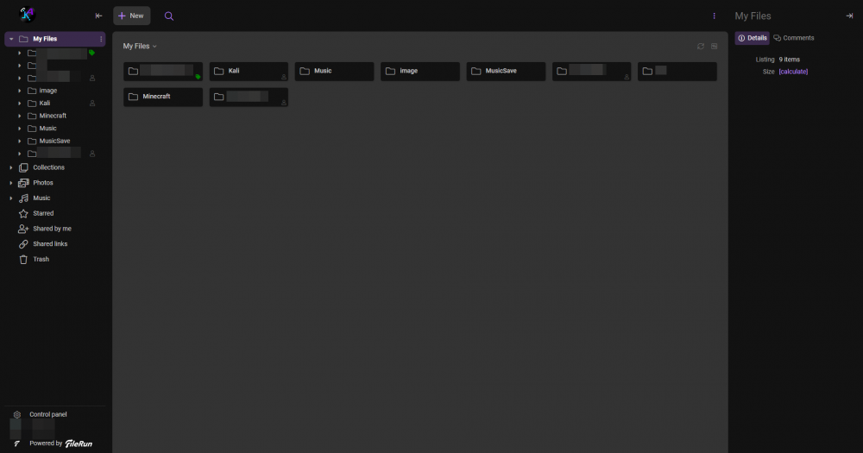Viewport: 863px width, 453px height.
Task: Click folder icon on Minecraft tile
Action: click(133, 97)
